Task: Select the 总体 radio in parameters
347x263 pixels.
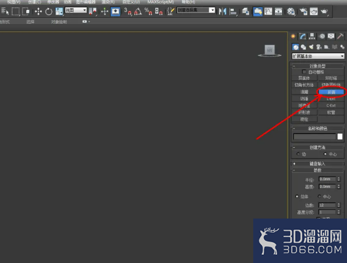Action: (x=297, y=196)
